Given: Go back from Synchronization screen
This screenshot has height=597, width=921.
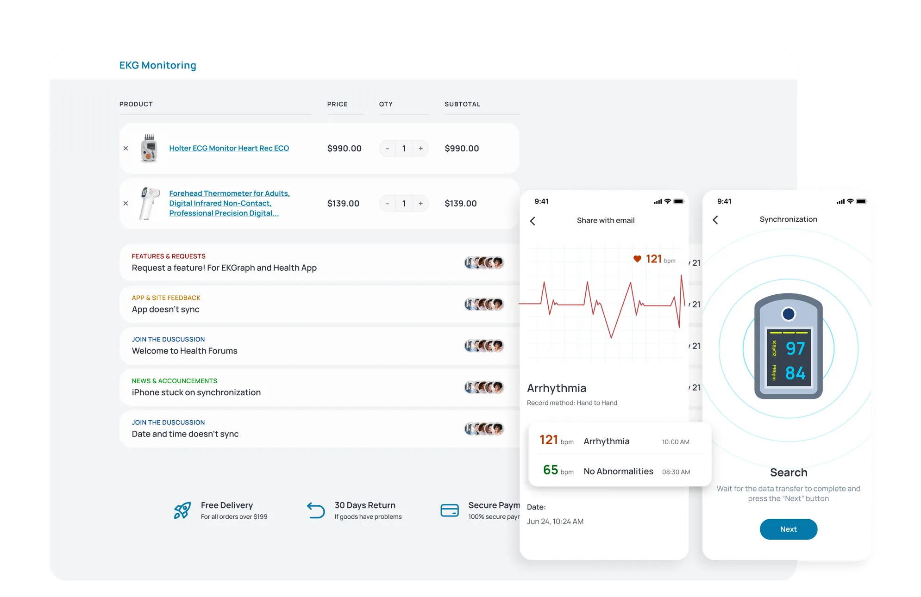Looking at the screenshot, I should (715, 220).
